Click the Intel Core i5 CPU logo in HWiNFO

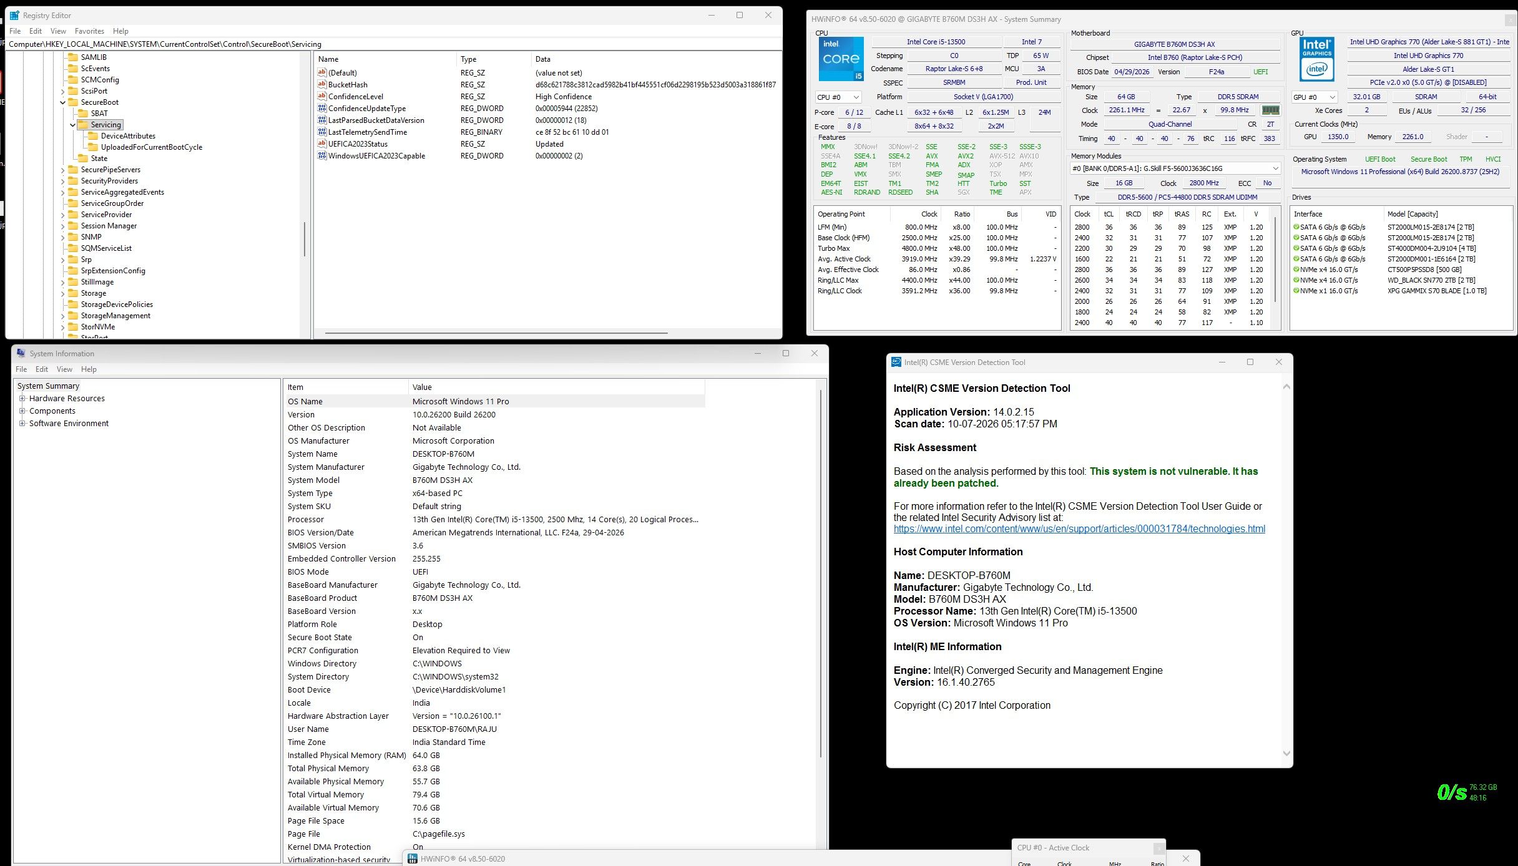point(841,59)
